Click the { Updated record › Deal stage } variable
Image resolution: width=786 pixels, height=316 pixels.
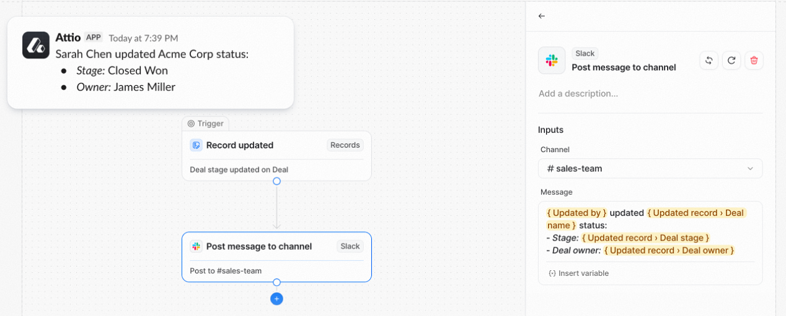coord(645,238)
